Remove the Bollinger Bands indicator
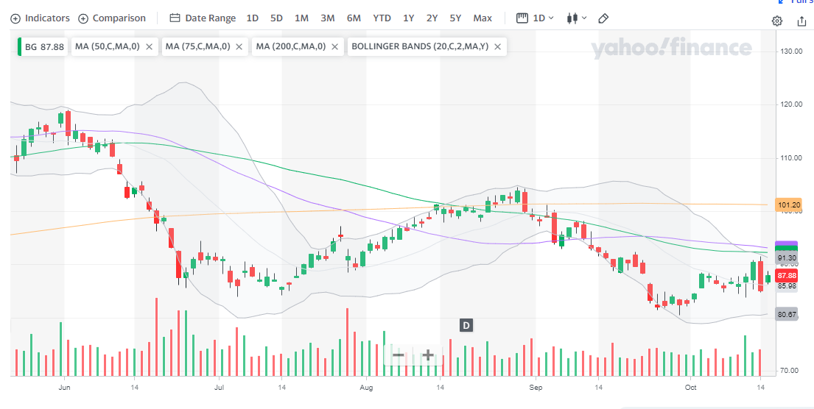The width and height of the screenshot is (814, 409). point(498,46)
